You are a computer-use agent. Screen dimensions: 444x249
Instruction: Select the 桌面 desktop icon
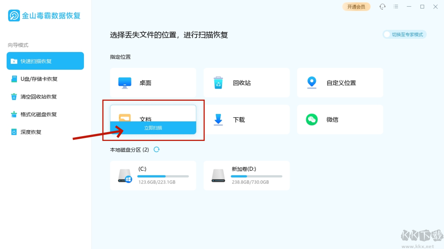pyautogui.click(x=125, y=82)
